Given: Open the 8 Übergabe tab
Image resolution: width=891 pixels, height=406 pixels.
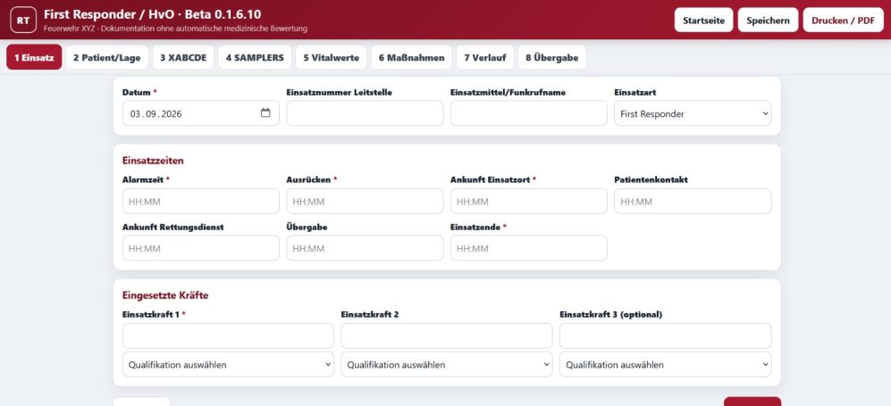Looking at the screenshot, I should tap(551, 57).
